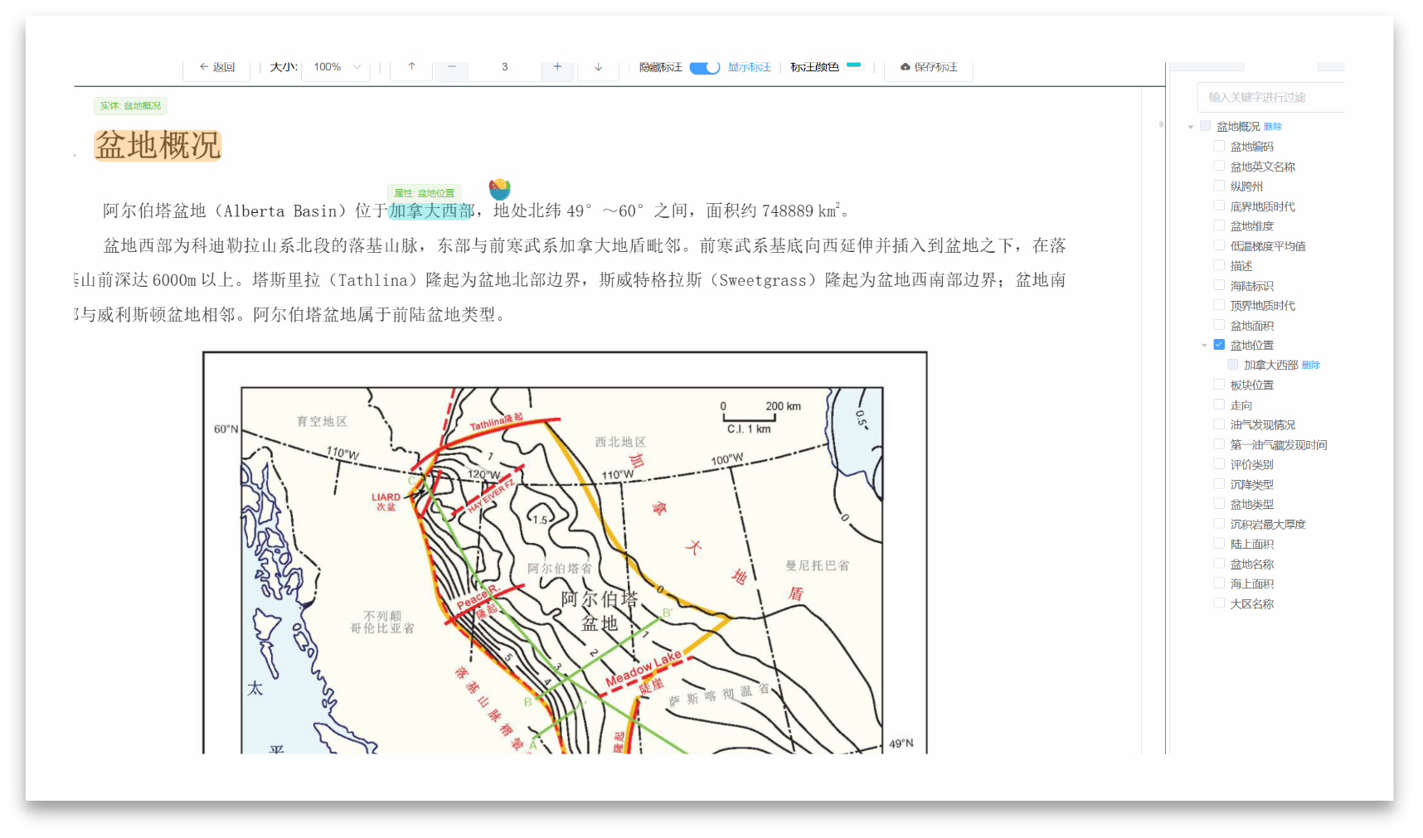Collapse the 盆地位置 tree node
The image size is (1423, 838).
coord(1204,346)
